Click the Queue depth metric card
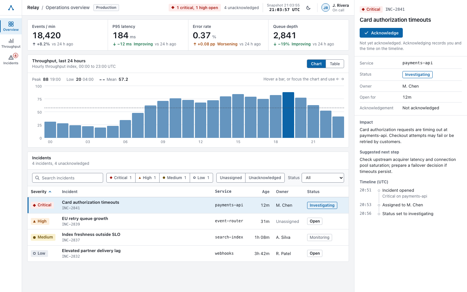This screenshot has height=292, width=467. point(308,35)
